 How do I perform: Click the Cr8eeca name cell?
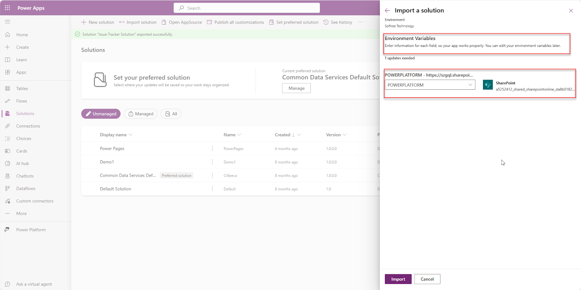coord(230,176)
